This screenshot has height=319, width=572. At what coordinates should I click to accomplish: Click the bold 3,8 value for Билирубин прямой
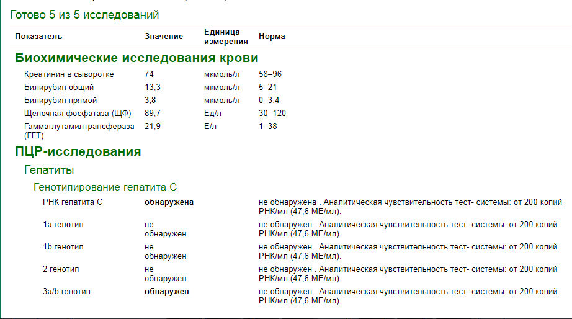[x=151, y=101]
